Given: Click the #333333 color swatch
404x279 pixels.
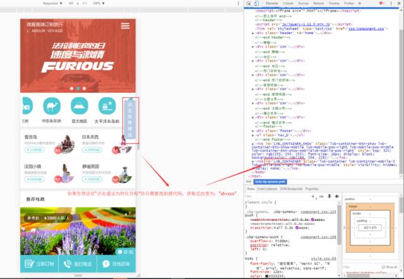Looking at the screenshot, I should click(x=266, y=276).
